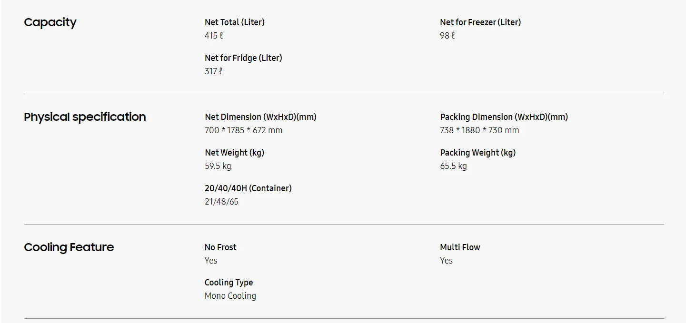Select the 98 ℓ freezer capacity value
Viewport: 686px width, 323px height.
447,36
